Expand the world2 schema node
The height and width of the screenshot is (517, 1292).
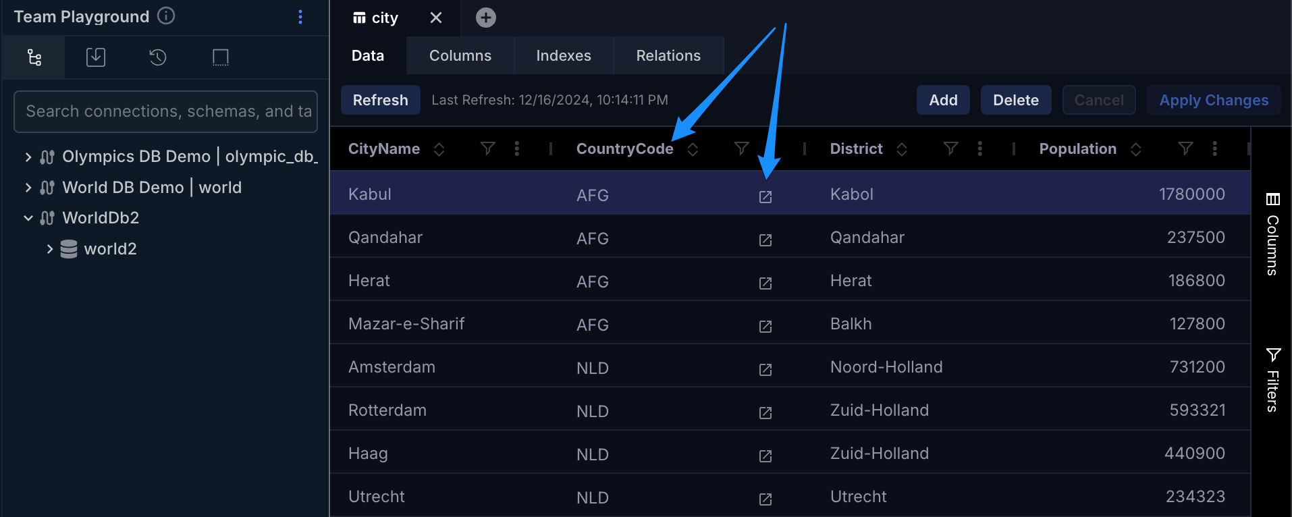point(50,249)
